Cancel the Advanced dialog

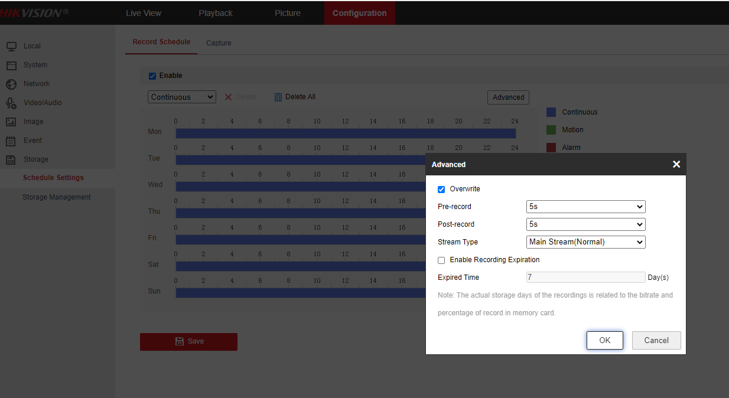656,340
